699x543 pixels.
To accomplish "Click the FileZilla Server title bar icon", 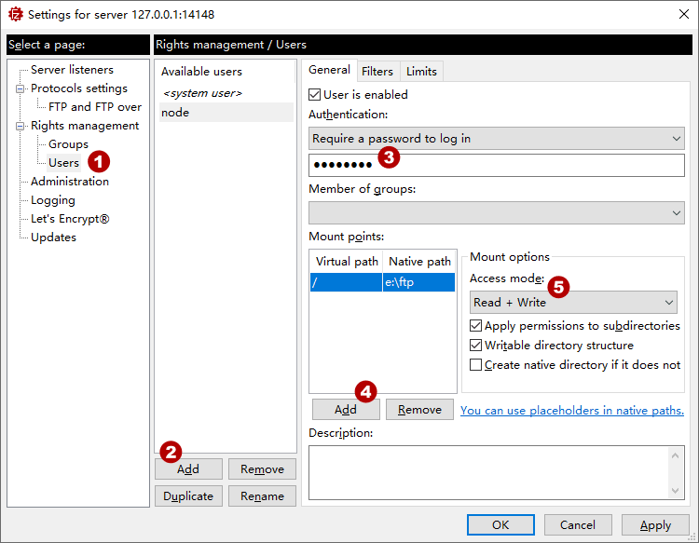I will pos(14,15).
